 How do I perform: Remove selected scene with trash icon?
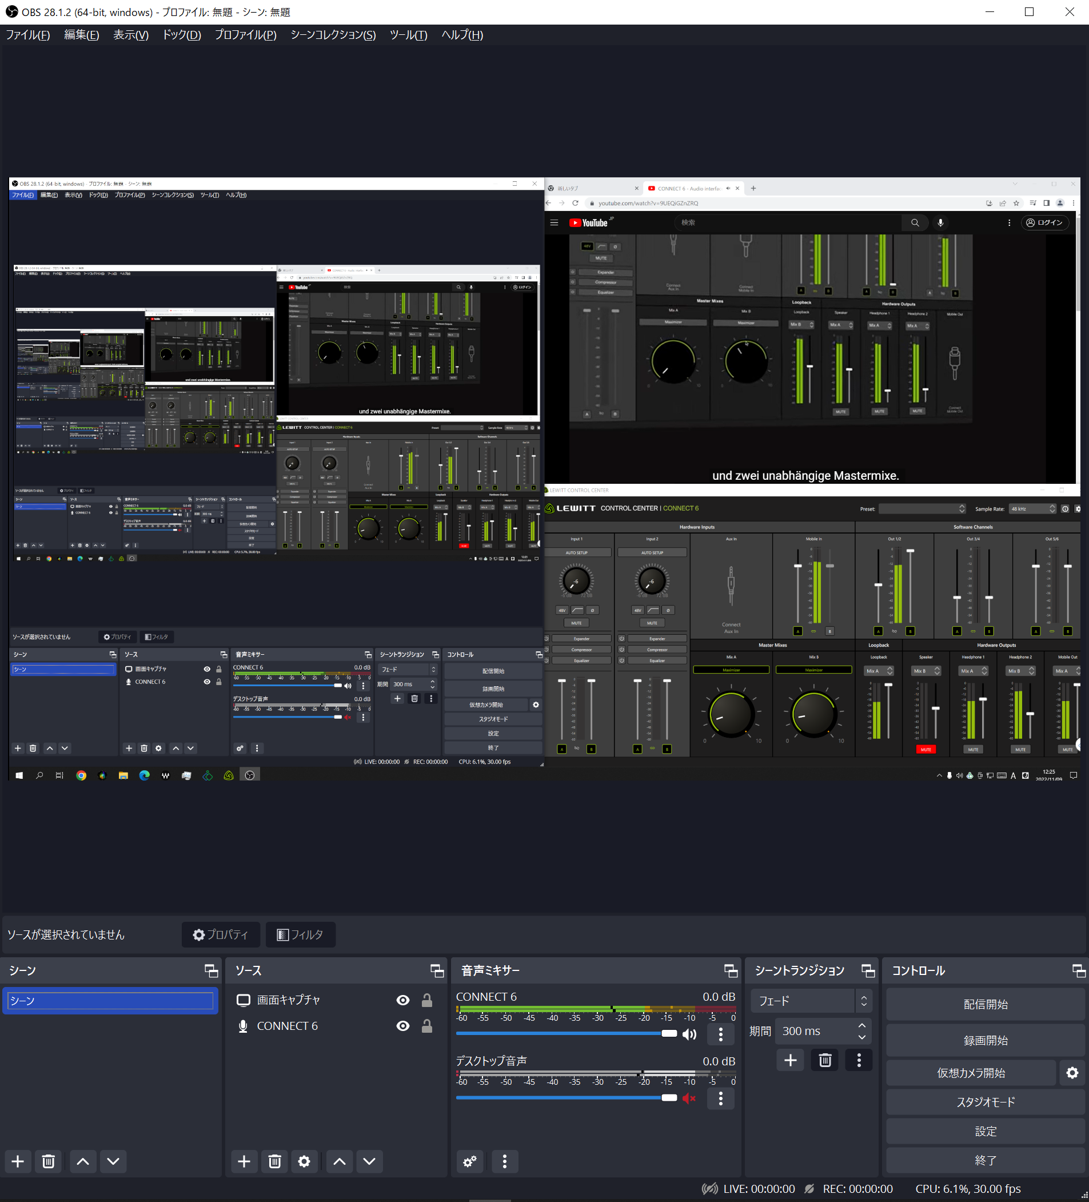pyautogui.click(x=48, y=1161)
